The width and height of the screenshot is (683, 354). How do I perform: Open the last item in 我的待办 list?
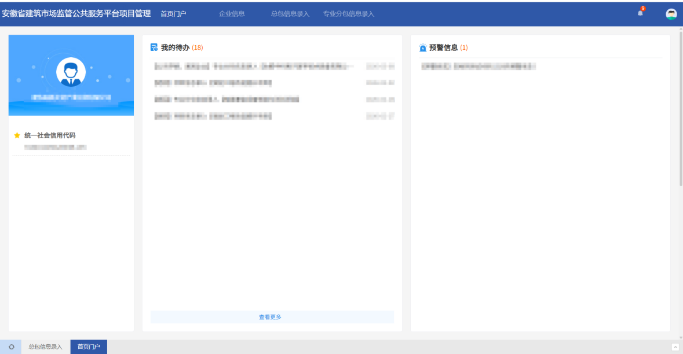point(213,116)
